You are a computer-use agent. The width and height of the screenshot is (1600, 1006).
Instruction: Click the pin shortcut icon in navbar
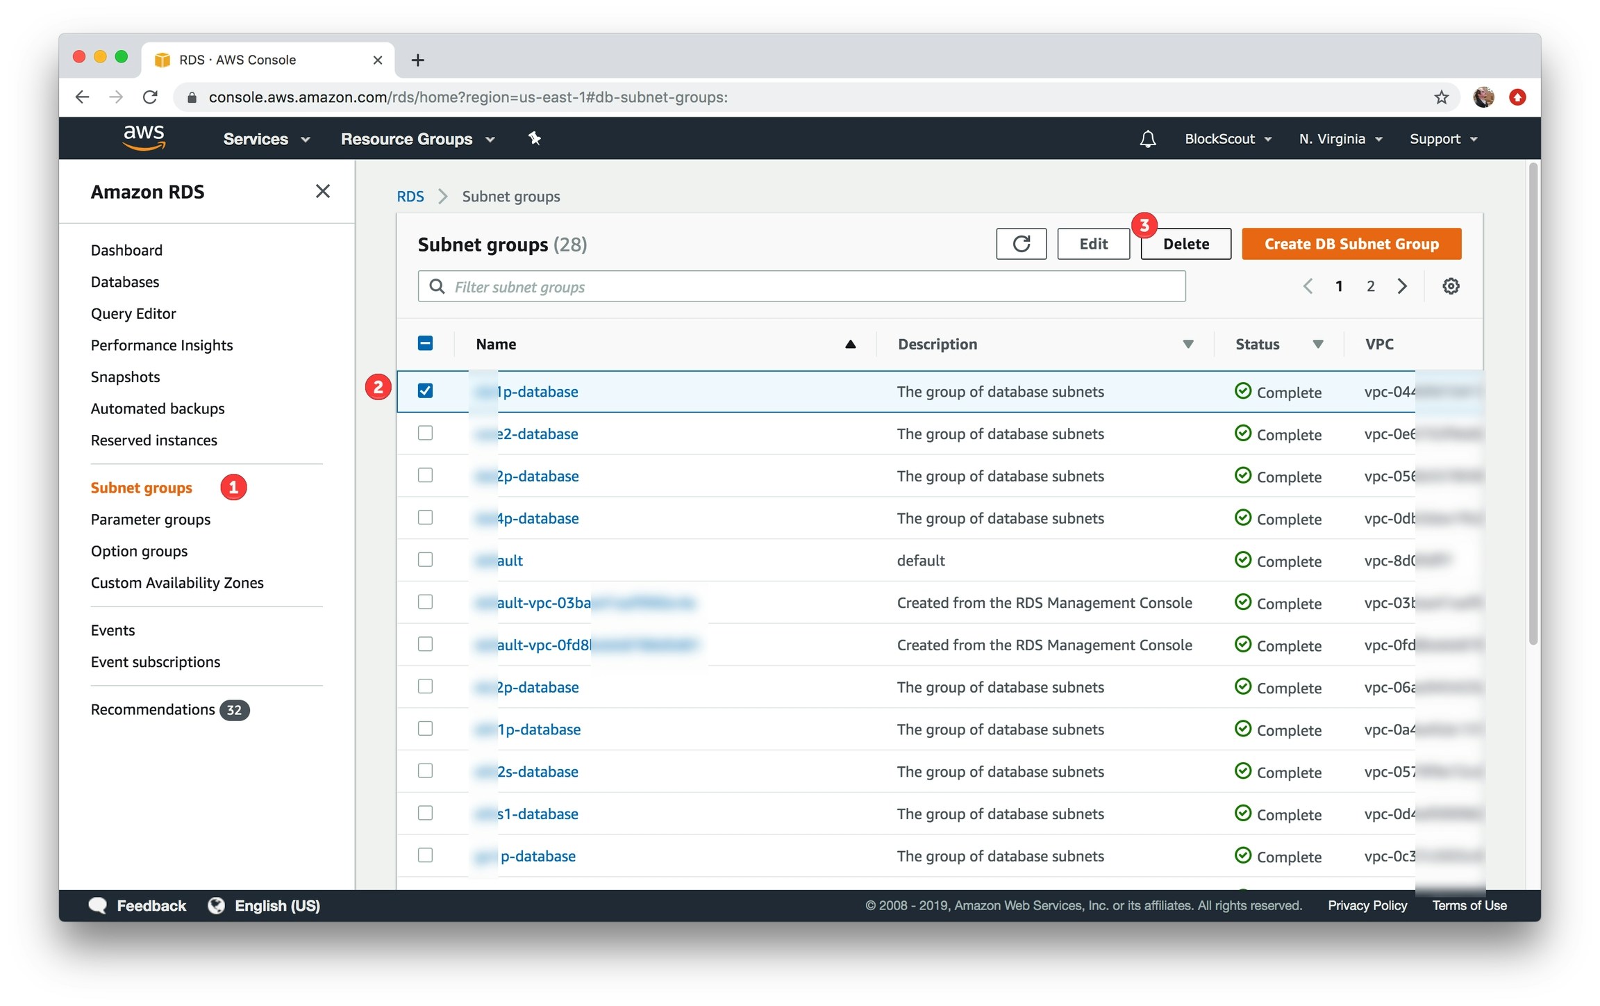coord(534,139)
